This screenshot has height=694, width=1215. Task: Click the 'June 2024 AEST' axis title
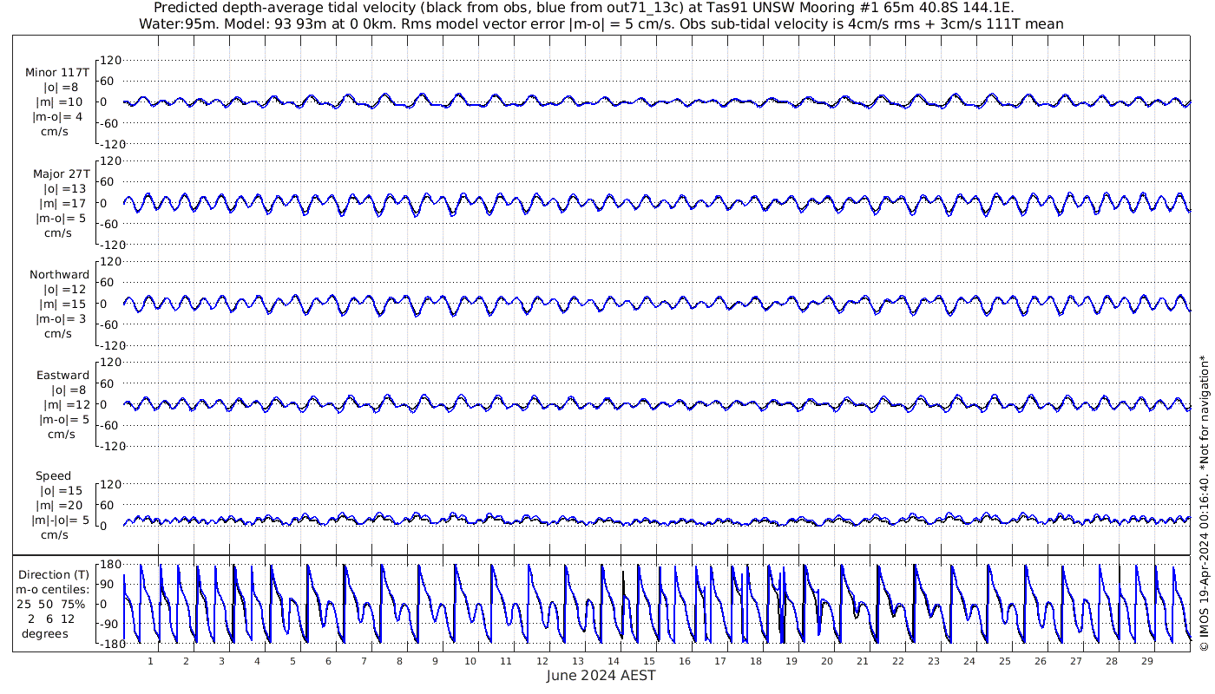click(601, 676)
